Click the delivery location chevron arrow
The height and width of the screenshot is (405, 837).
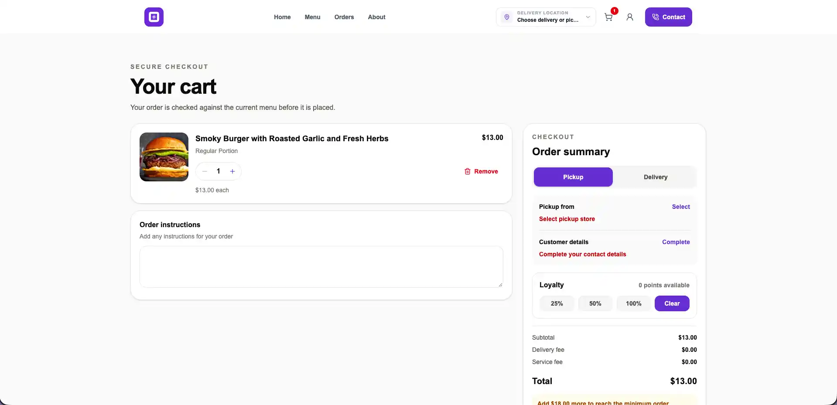click(588, 17)
